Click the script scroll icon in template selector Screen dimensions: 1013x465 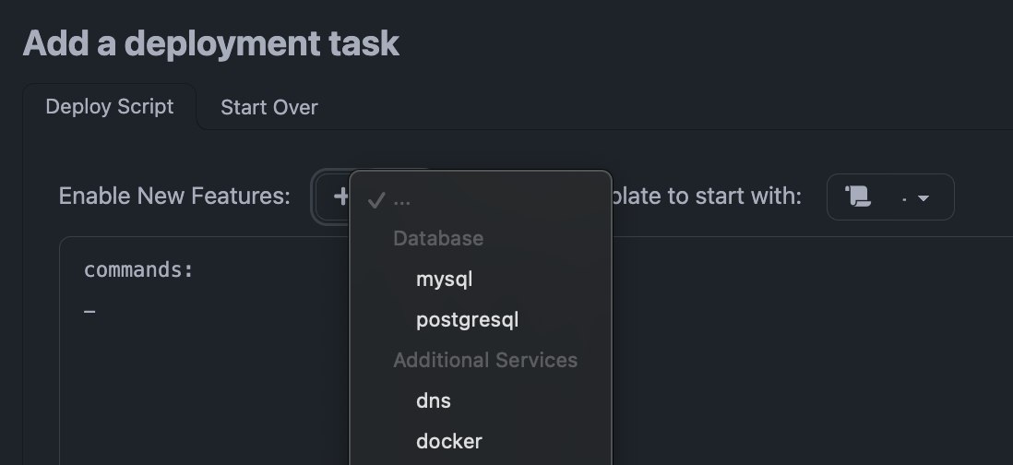pos(858,197)
